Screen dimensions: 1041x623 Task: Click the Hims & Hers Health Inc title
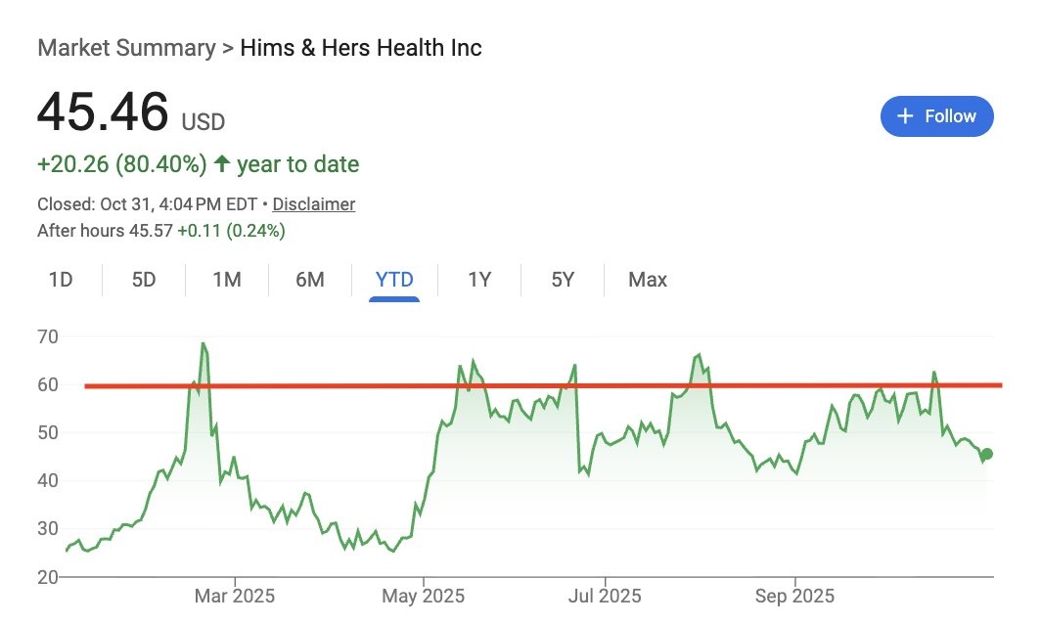(362, 48)
